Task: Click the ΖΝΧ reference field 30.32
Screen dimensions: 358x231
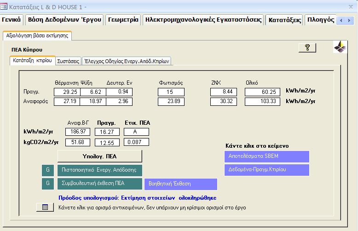Action: click(x=224, y=101)
